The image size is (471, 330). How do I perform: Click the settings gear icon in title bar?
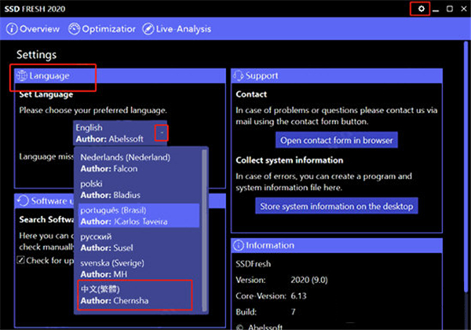coord(422,9)
